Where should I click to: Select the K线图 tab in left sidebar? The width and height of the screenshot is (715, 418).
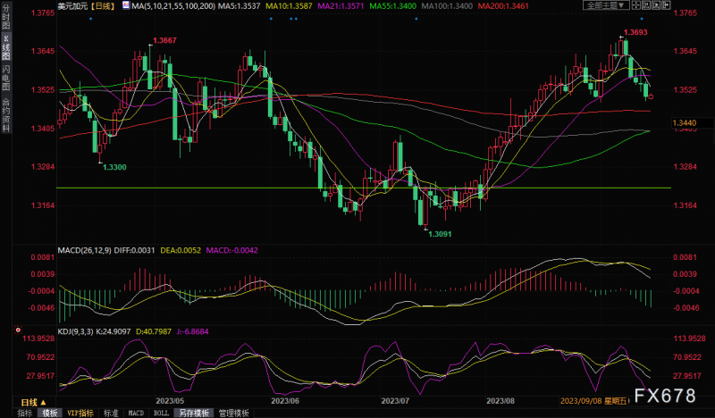click(6, 47)
